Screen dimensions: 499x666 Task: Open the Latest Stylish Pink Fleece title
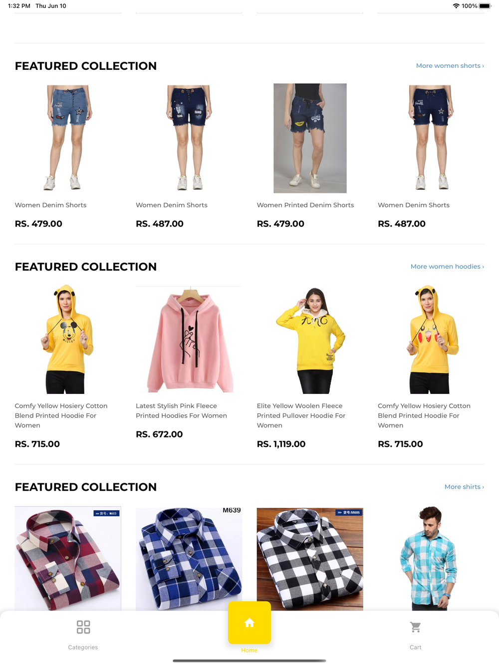[181, 411]
